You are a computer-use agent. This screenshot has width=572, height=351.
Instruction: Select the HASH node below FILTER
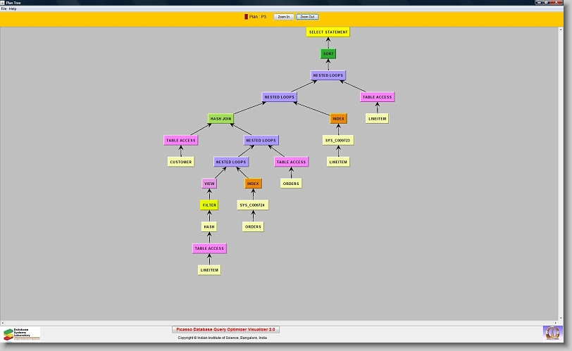pos(209,227)
